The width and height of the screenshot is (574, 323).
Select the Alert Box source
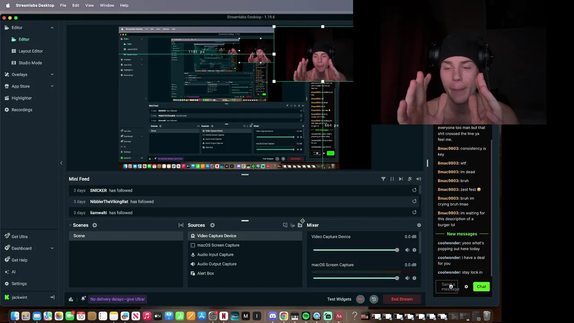click(245, 273)
